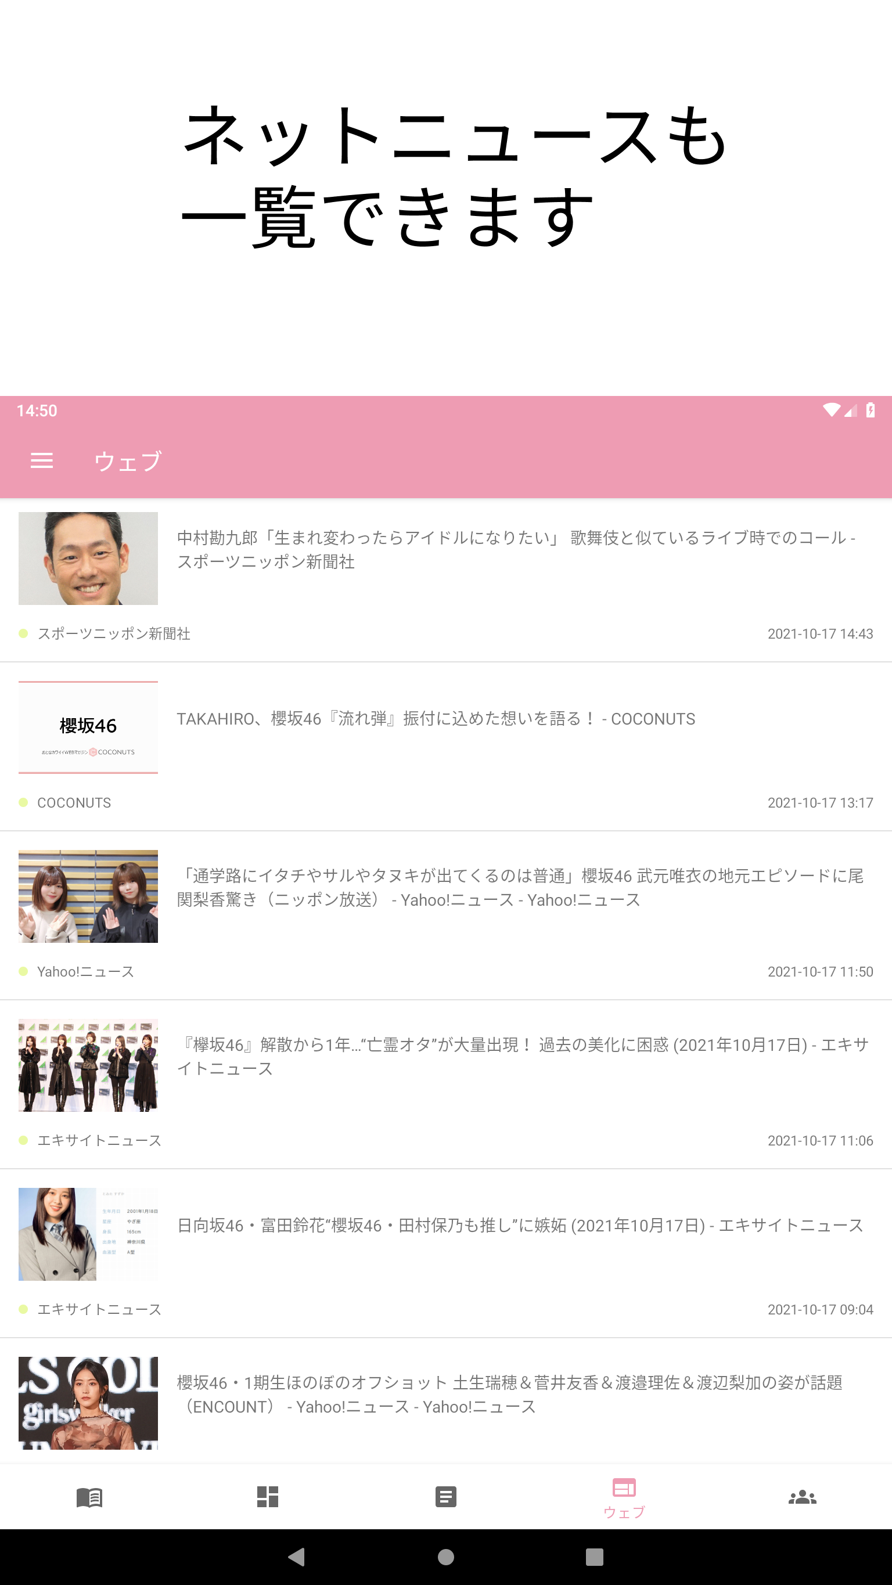Click the 2021-10-17 11:06 timestamp
Viewport: 892px width, 1585px height.
click(820, 1140)
